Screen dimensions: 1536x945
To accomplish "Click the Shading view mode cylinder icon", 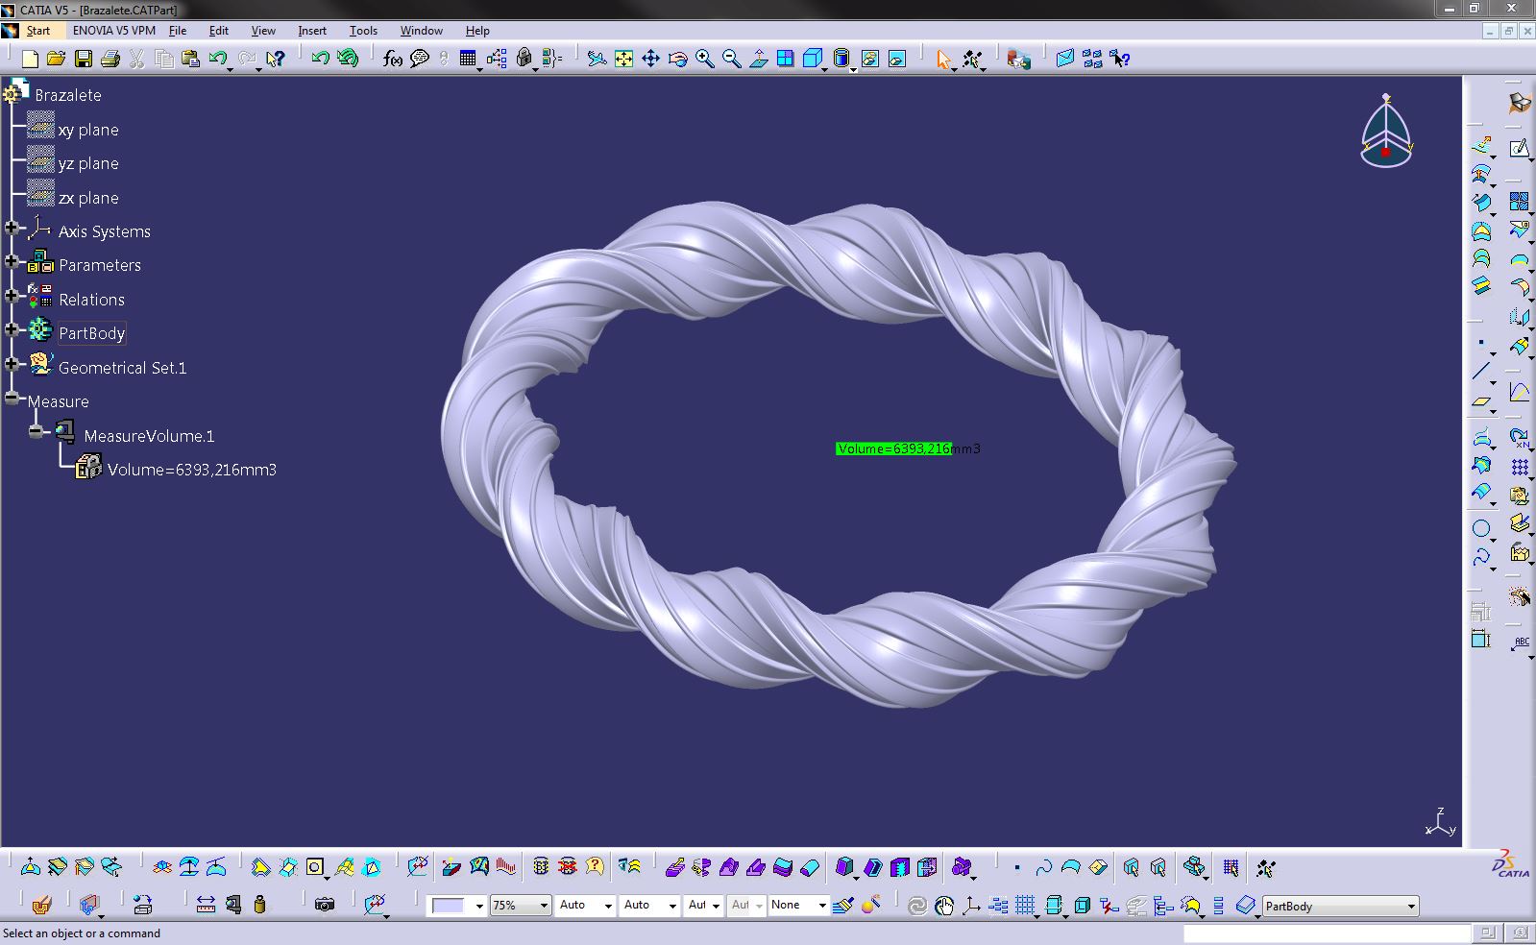I will click(x=841, y=60).
